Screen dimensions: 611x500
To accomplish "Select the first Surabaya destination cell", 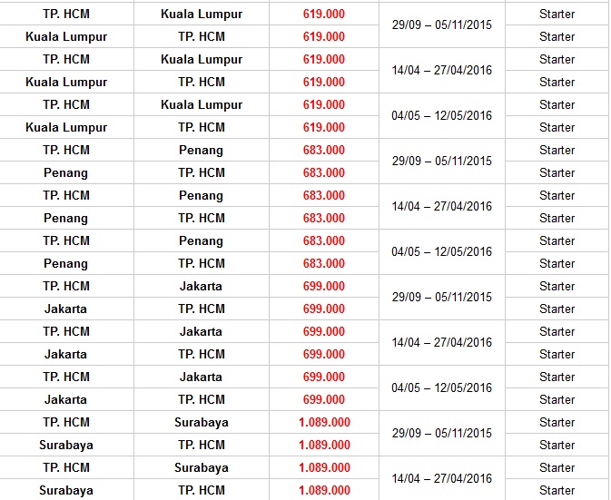I will (202, 423).
